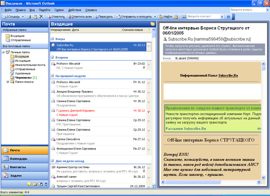The height and width of the screenshot is (196, 270).
Task: Open Отправить и получить dropdown arrow
Action: (155, 16)
